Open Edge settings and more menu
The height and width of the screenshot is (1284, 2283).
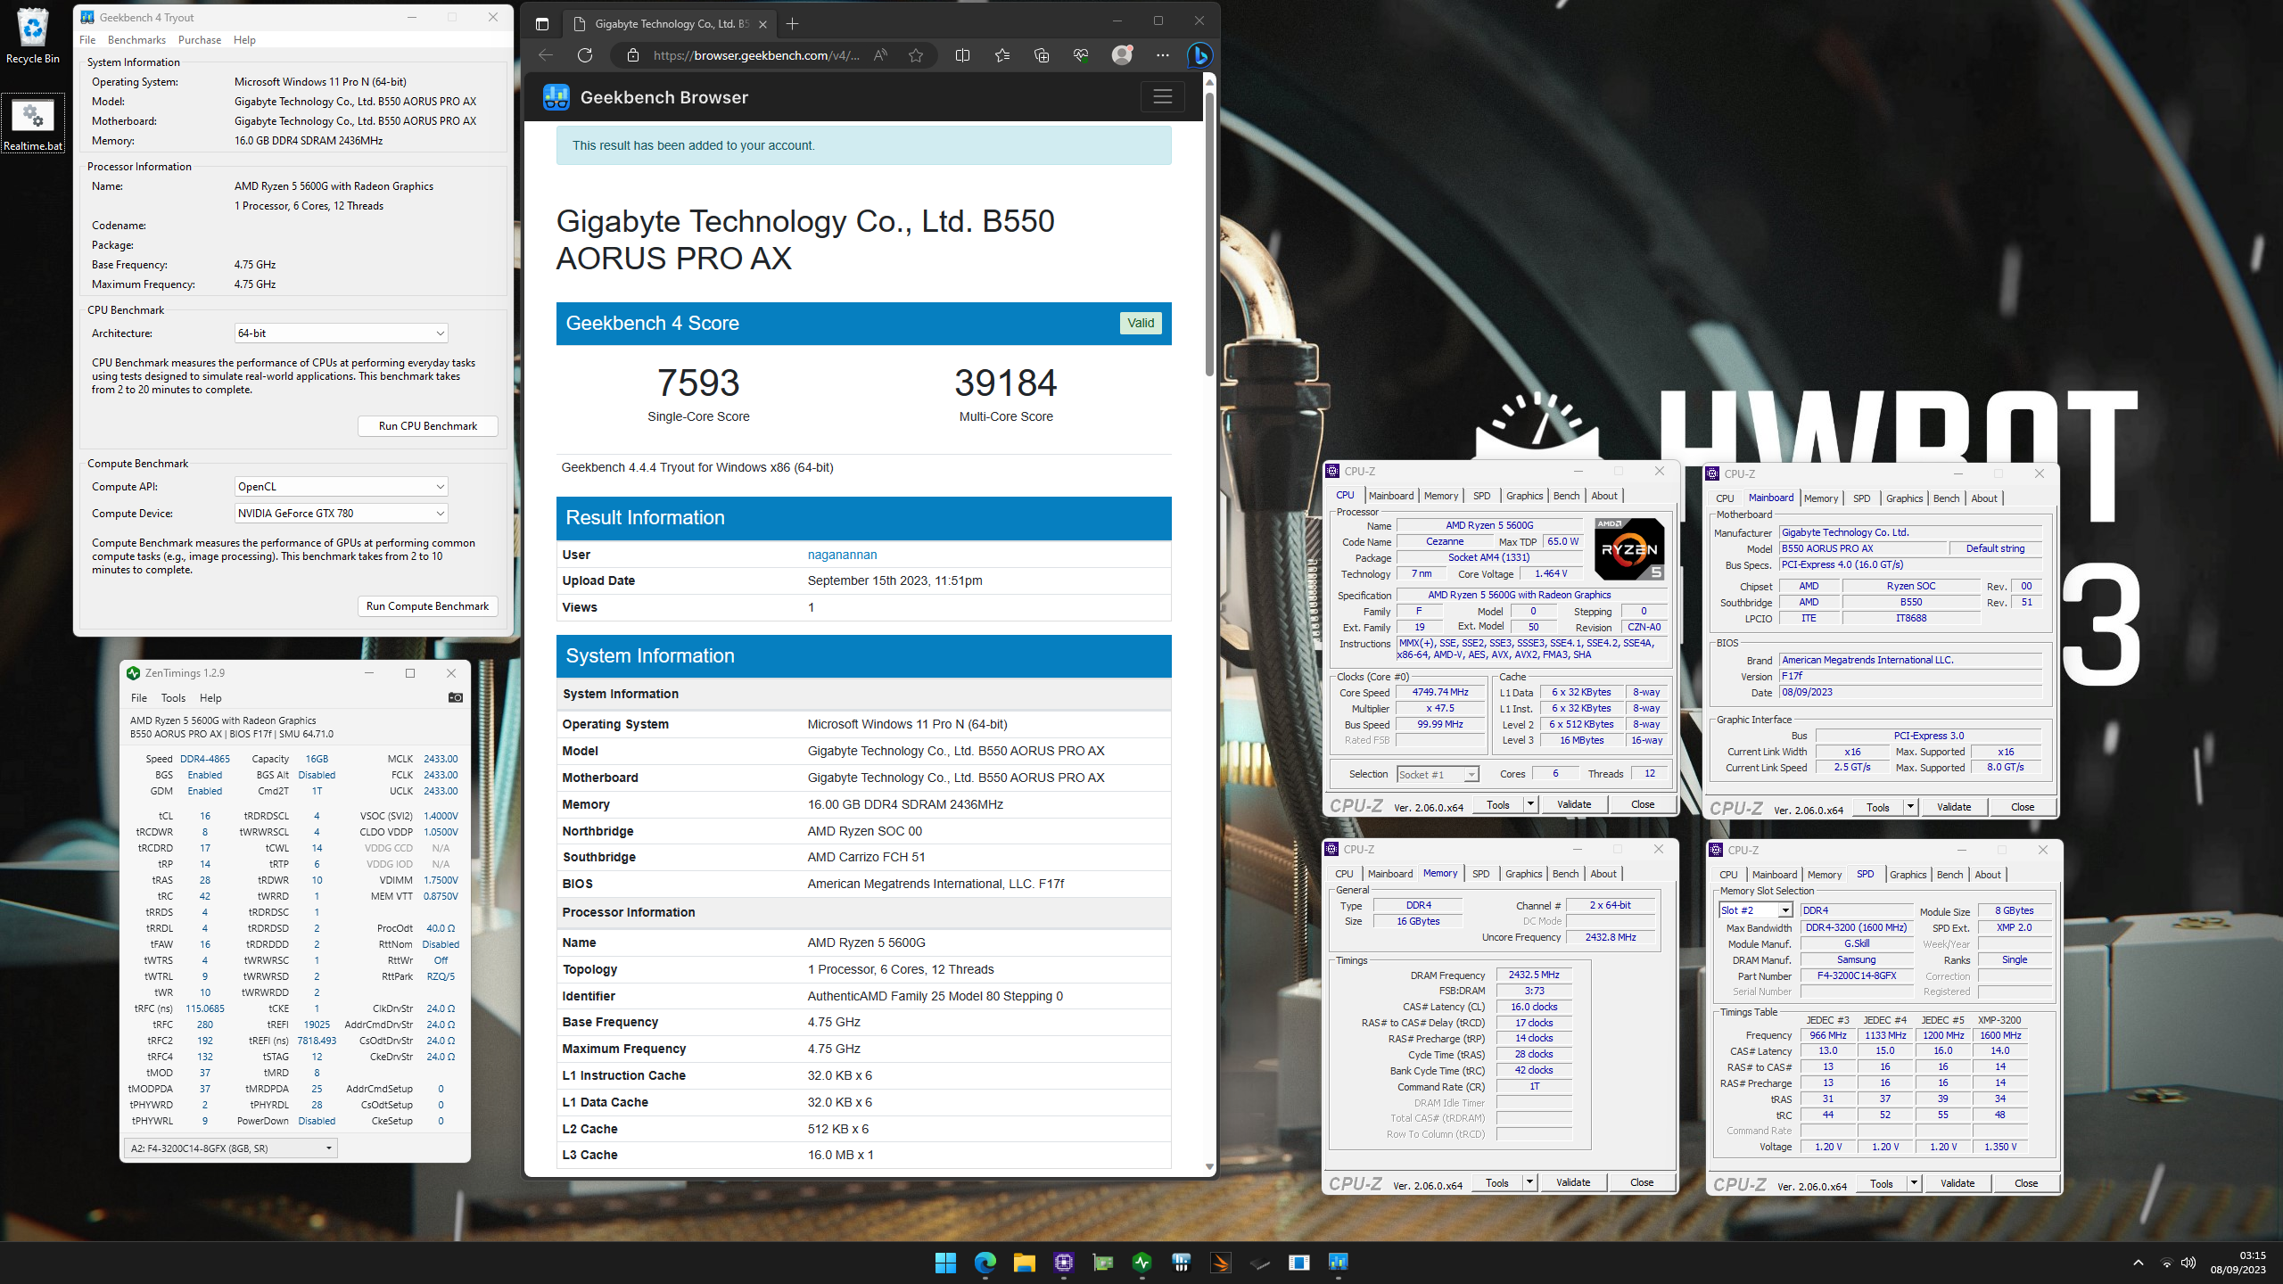1162,55
